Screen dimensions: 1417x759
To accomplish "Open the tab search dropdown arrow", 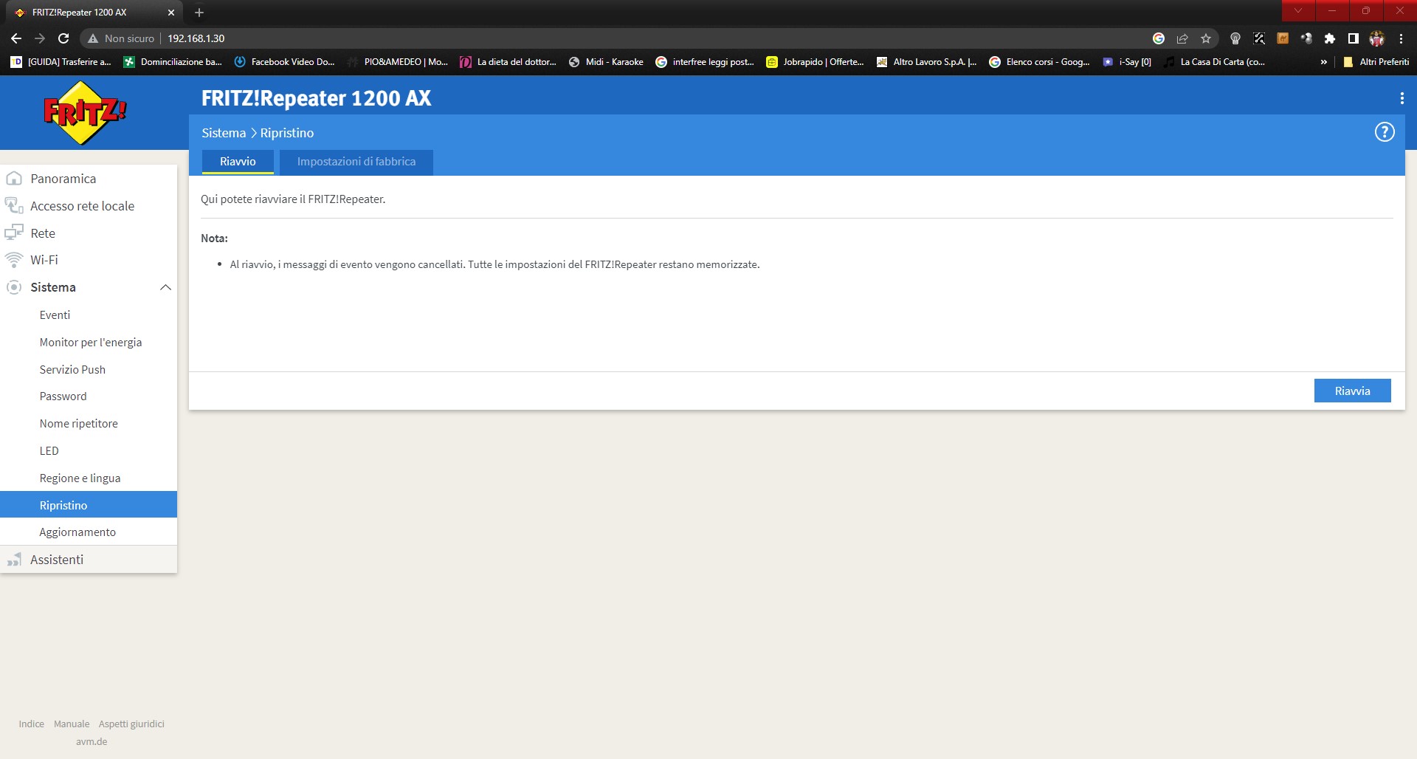I will (x=1298, y=10).
